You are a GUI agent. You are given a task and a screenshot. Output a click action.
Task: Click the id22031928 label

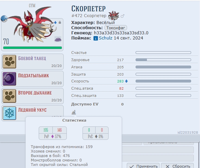pos(188,132)
